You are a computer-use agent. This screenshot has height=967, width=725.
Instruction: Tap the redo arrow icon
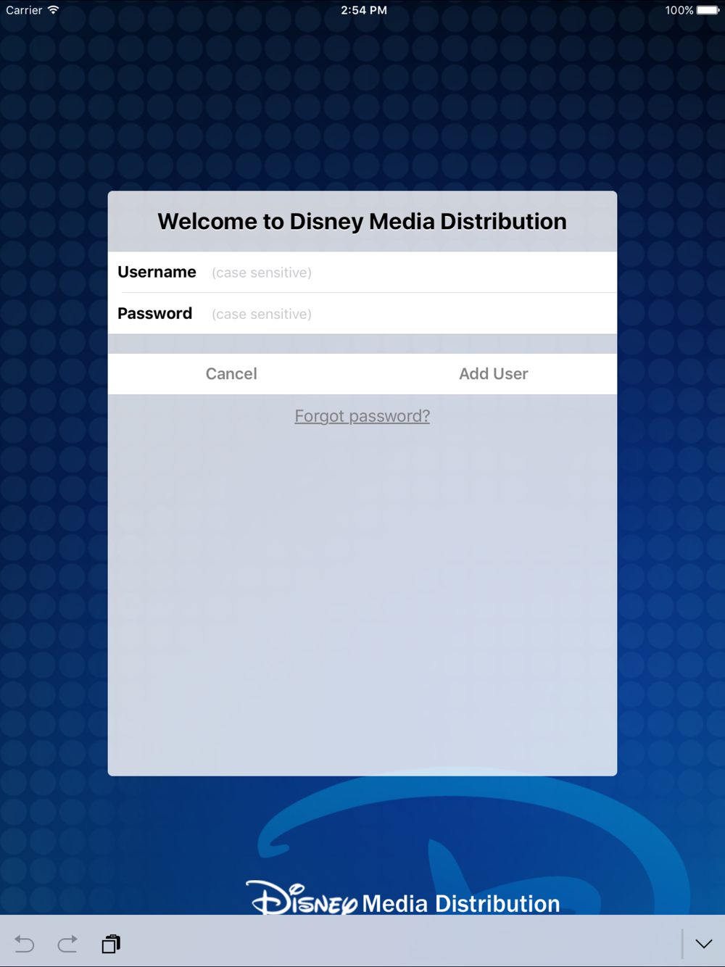(x=67, y=944)
